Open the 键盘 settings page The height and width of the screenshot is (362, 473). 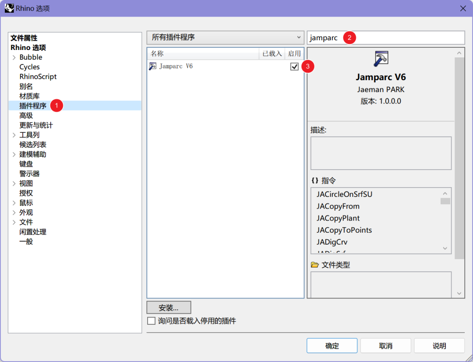(x=26, y=163)
